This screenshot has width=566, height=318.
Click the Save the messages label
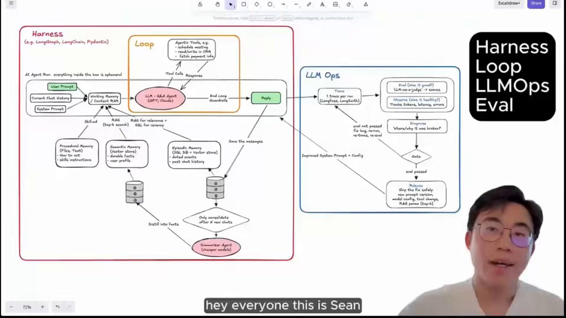[246, 141]
